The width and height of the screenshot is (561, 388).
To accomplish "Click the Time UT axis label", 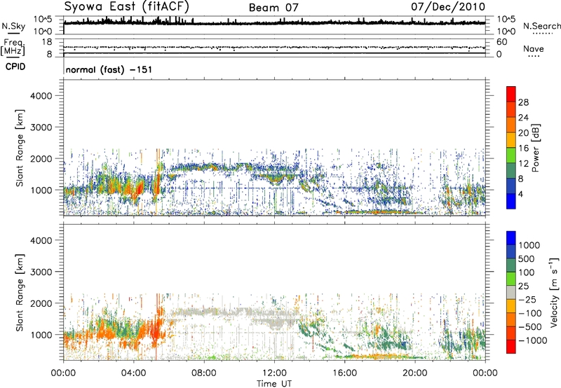I will (274, 384).
